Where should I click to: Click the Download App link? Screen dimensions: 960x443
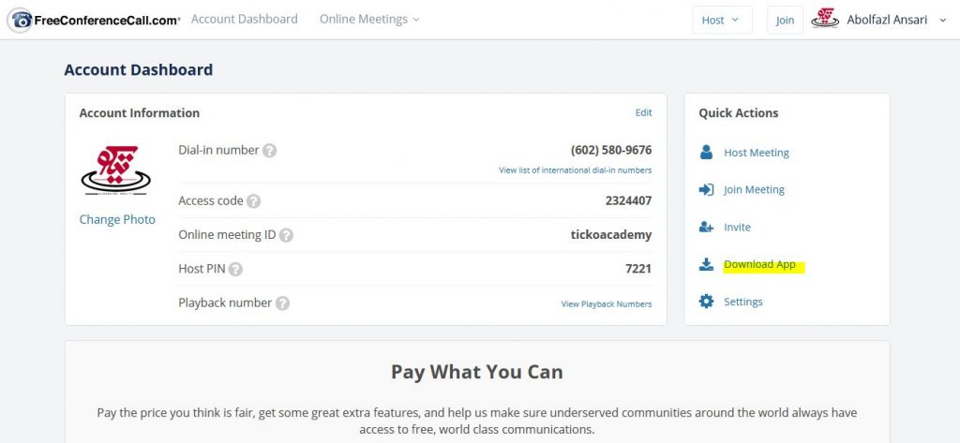point(759,264)
